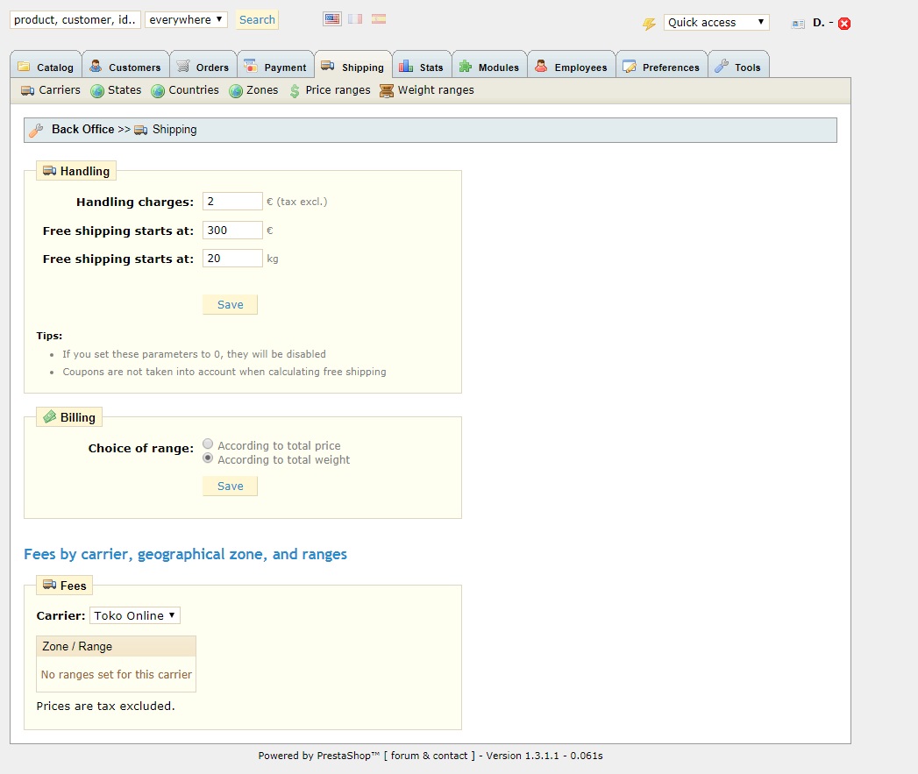Image resolution: width=918 pixels, height=774 pixels.
Task: Open Weight ranges via the scale icon
Action: [x=386, y=89]
